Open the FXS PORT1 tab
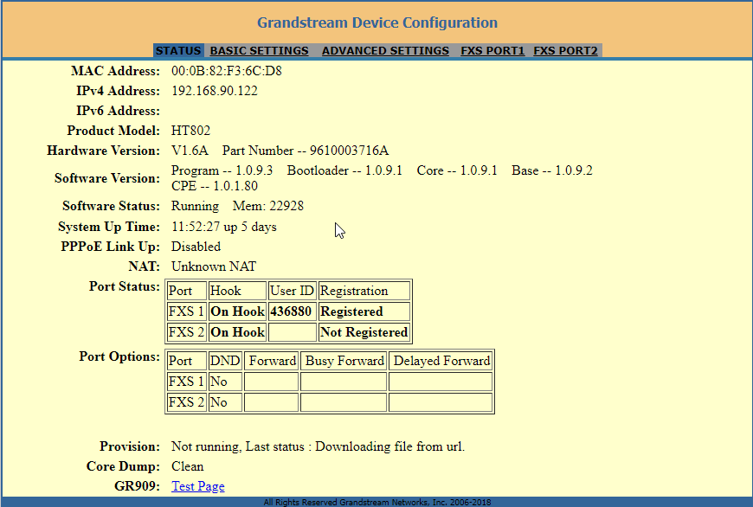Screen dimensions: 753x507 492,50
